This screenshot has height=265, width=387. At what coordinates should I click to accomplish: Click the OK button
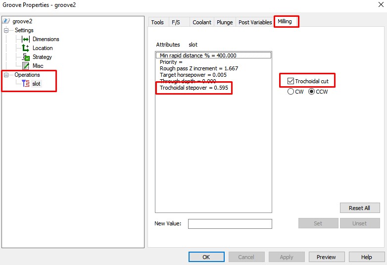pos(206,257)
